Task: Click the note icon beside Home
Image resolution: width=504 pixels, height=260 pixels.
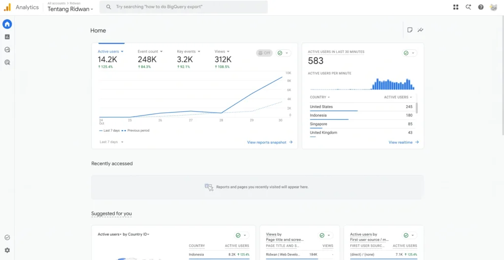Action: point(410,30)
